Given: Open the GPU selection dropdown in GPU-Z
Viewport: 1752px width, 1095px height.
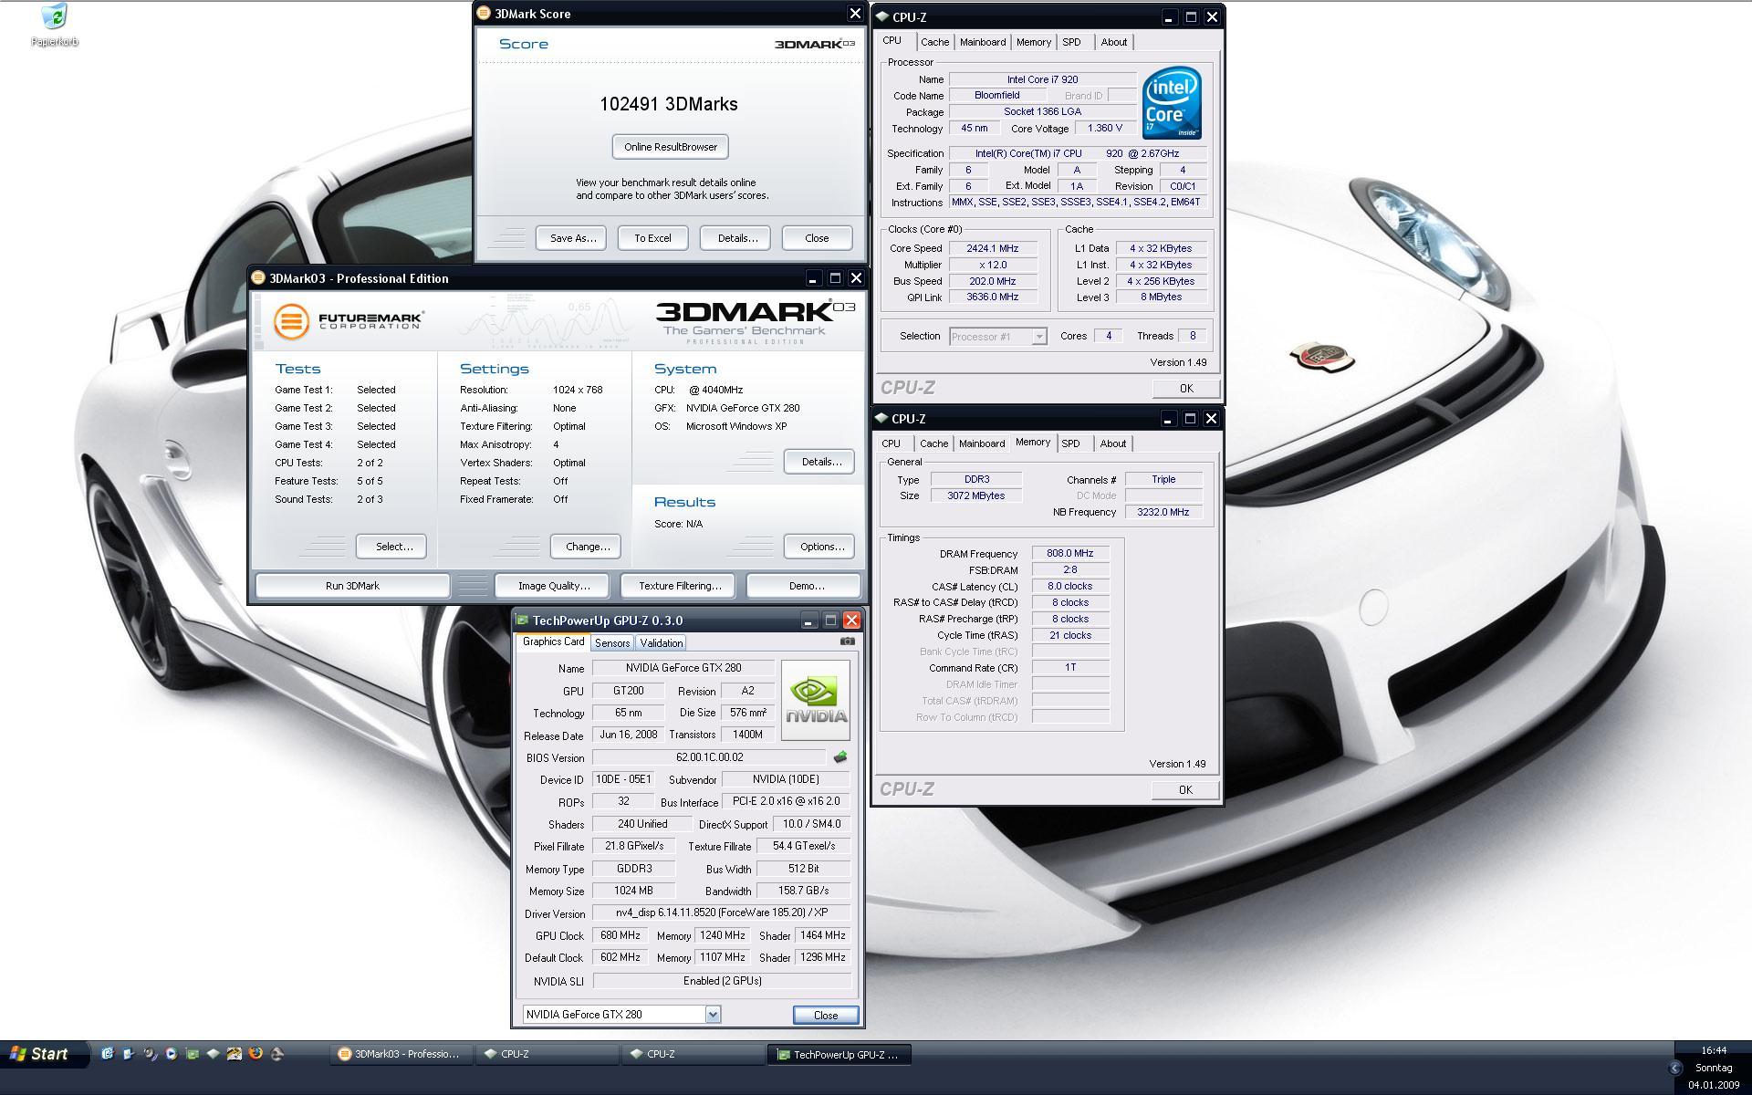Looking at the screenshot, I should point(713,1015).
